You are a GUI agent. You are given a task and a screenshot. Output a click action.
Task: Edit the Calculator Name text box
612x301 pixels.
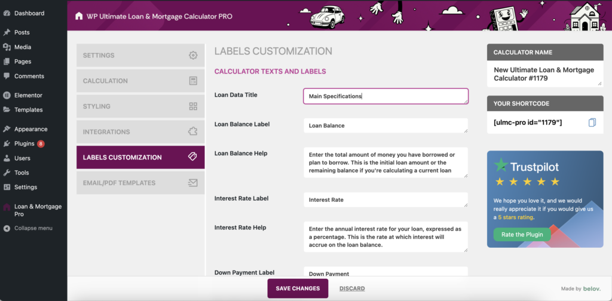tap(544, 74)
